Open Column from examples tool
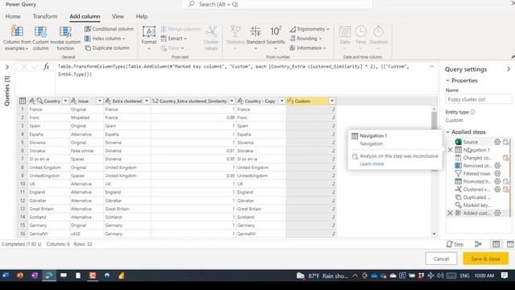The height and width of the screenshot is (290, 515). pos(17,38)
